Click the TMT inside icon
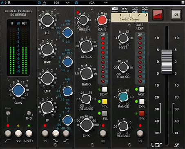The image size is (185, 149). click(x=115, y=10)
